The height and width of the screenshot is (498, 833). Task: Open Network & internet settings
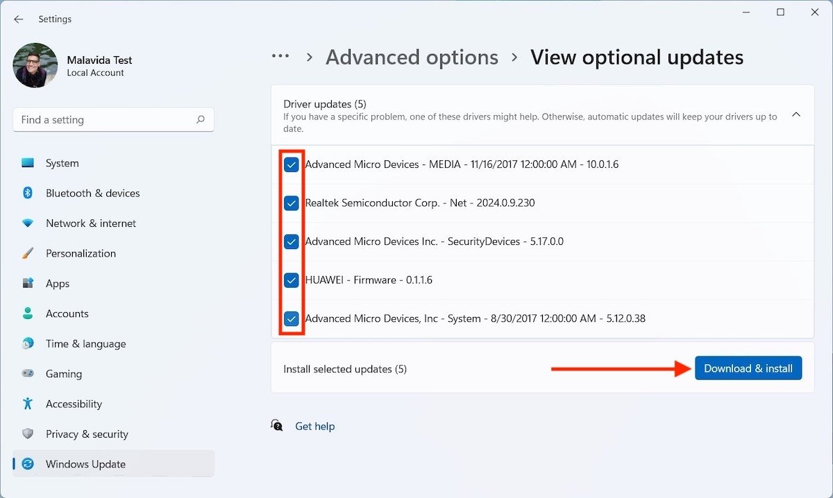(x=113, y=223)
